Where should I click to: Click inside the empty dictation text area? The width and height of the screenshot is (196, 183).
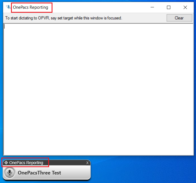coord(98,89)
